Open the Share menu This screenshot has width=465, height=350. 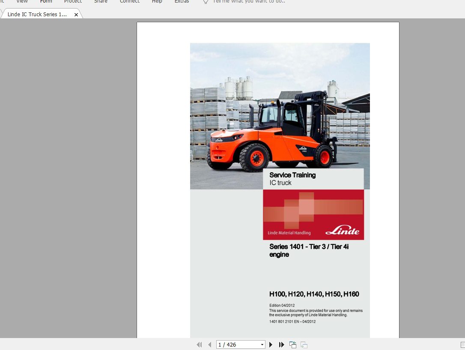101,1
